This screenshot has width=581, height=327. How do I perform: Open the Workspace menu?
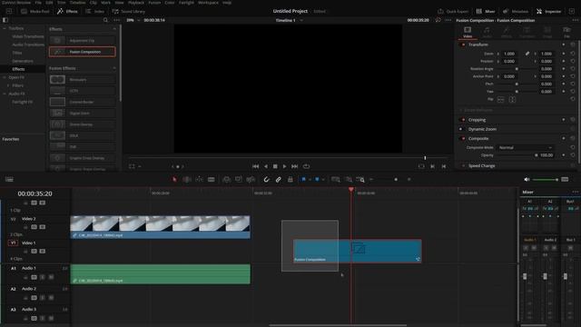[x=208, y=2]
